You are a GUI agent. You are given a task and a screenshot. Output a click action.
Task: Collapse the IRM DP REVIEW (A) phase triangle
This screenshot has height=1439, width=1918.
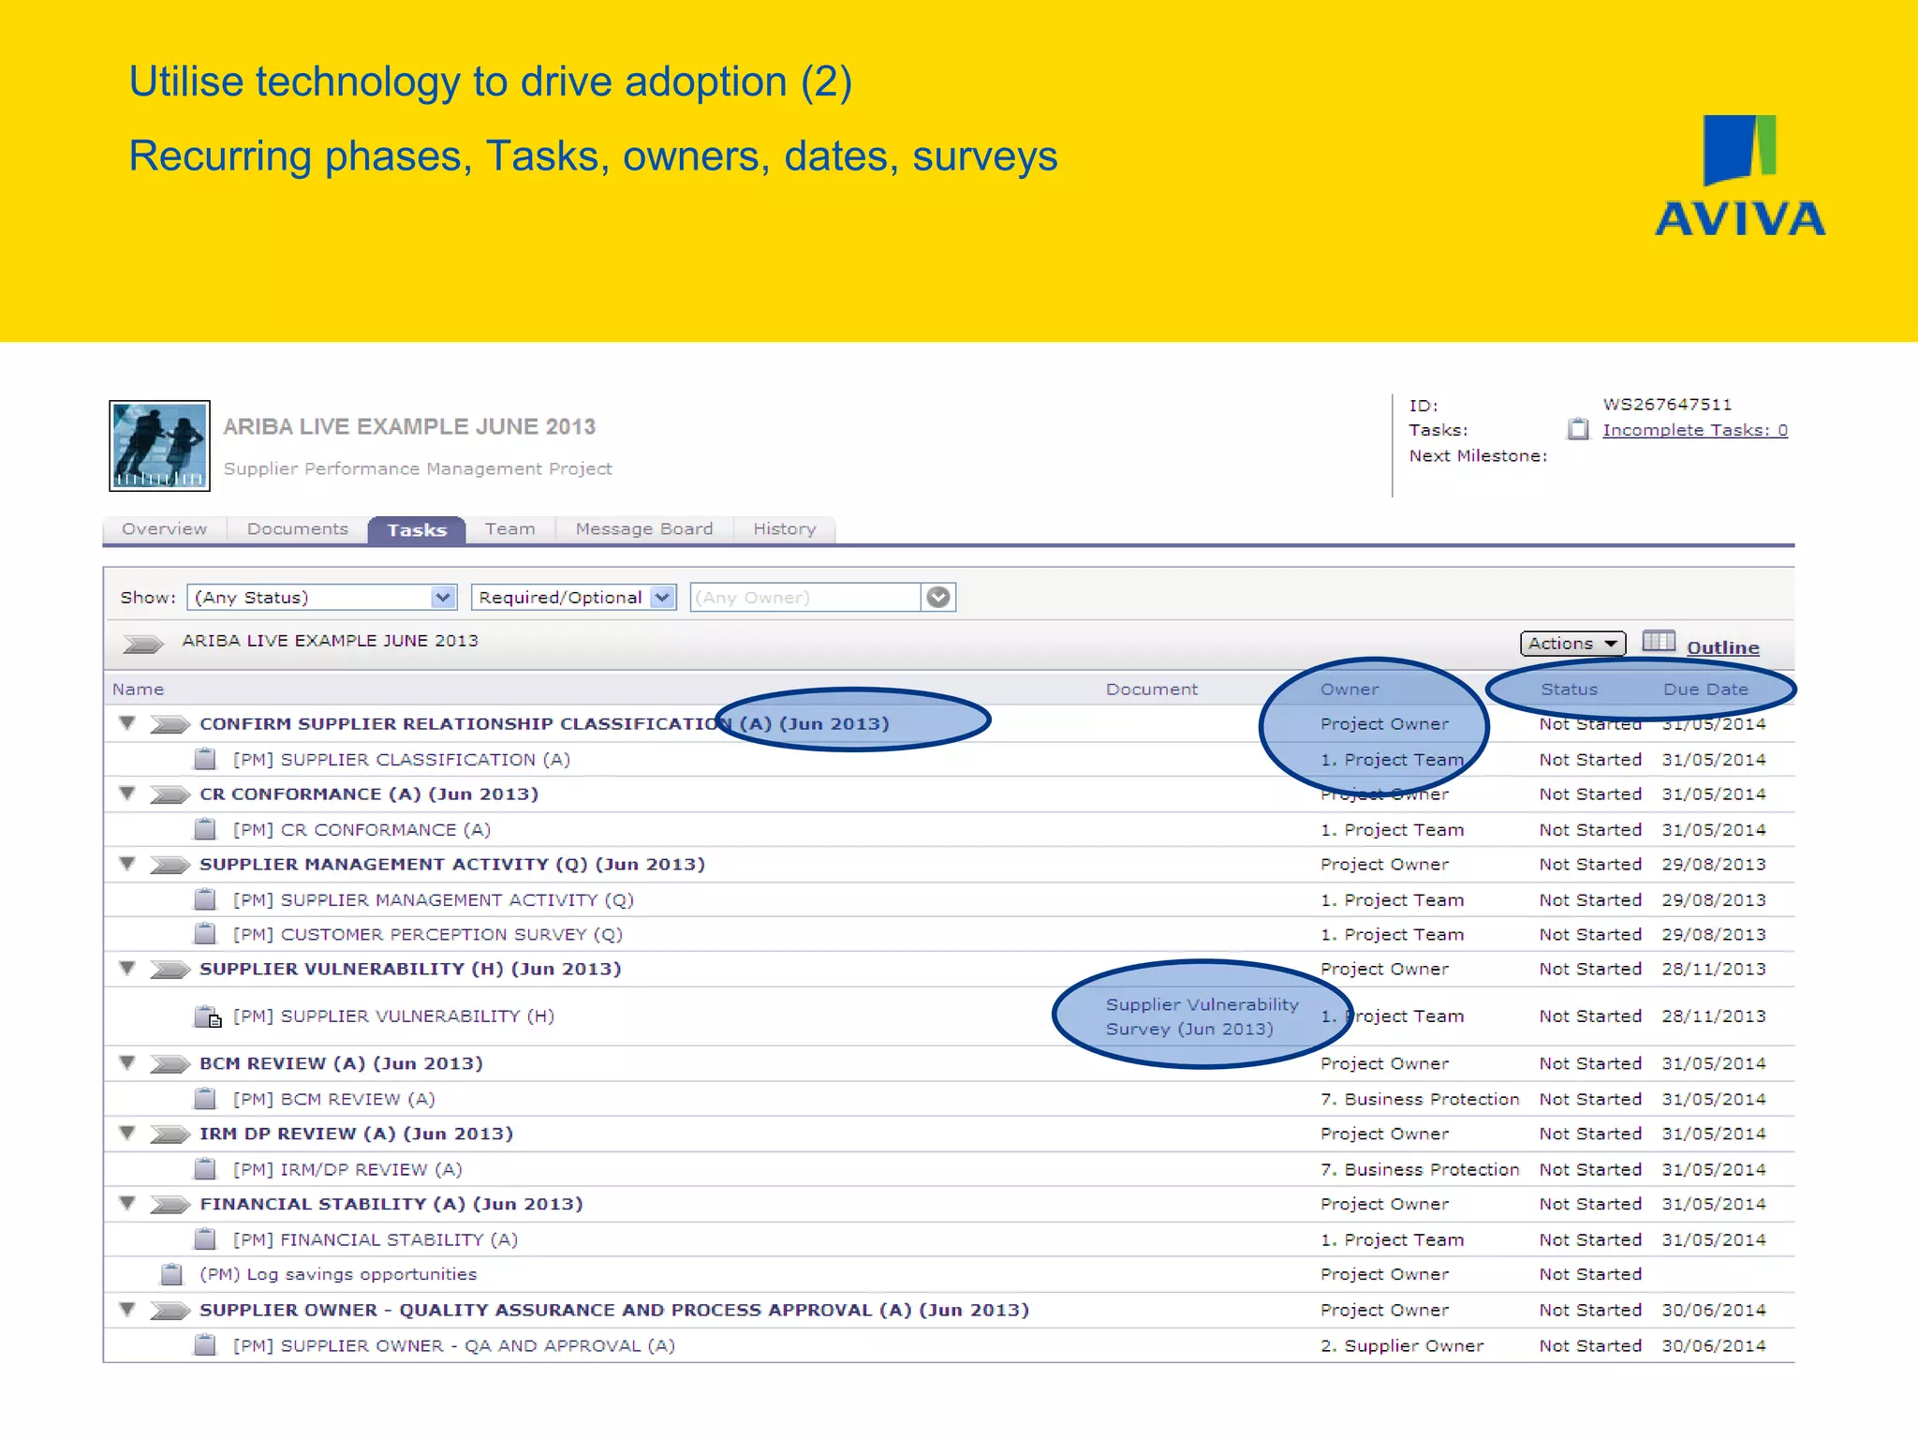127,1133
